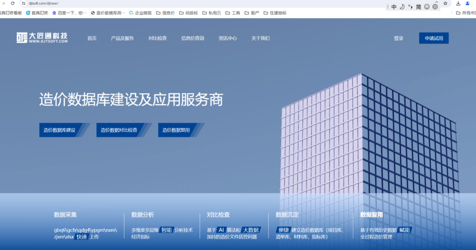Expand the 招投标 bookmark folder
Viewport: 476px width, 250px height.
point(189,13)
